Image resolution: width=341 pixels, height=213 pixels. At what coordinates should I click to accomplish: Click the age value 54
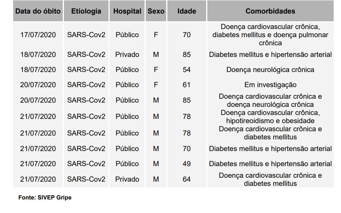(187, 70)
